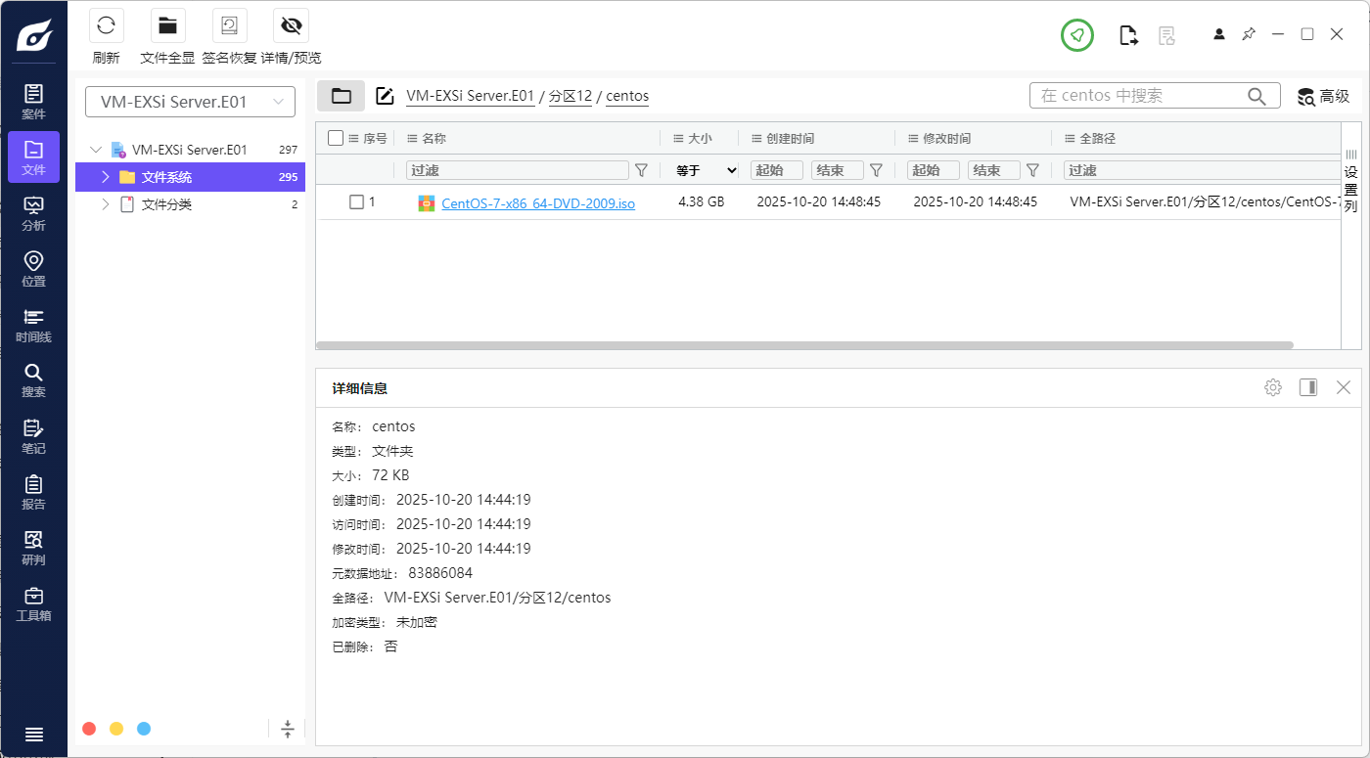
Task: Click the 高级 advanced search button
Action: (x=1323, y=96)
